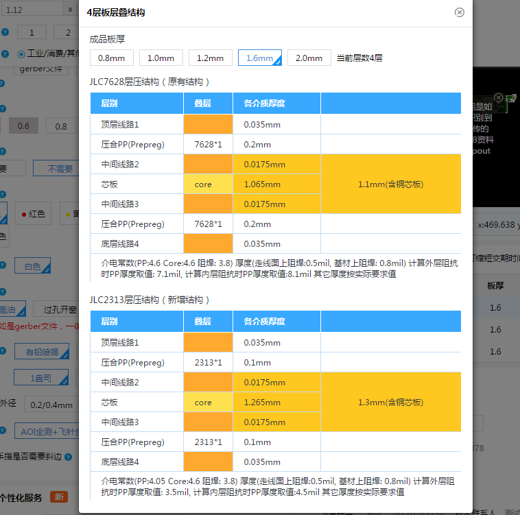Image resolution: width=520 pixels, height=515 pixels.
Task: Pick the 1.2mm board thickness option
Action: tap(210, 58)
